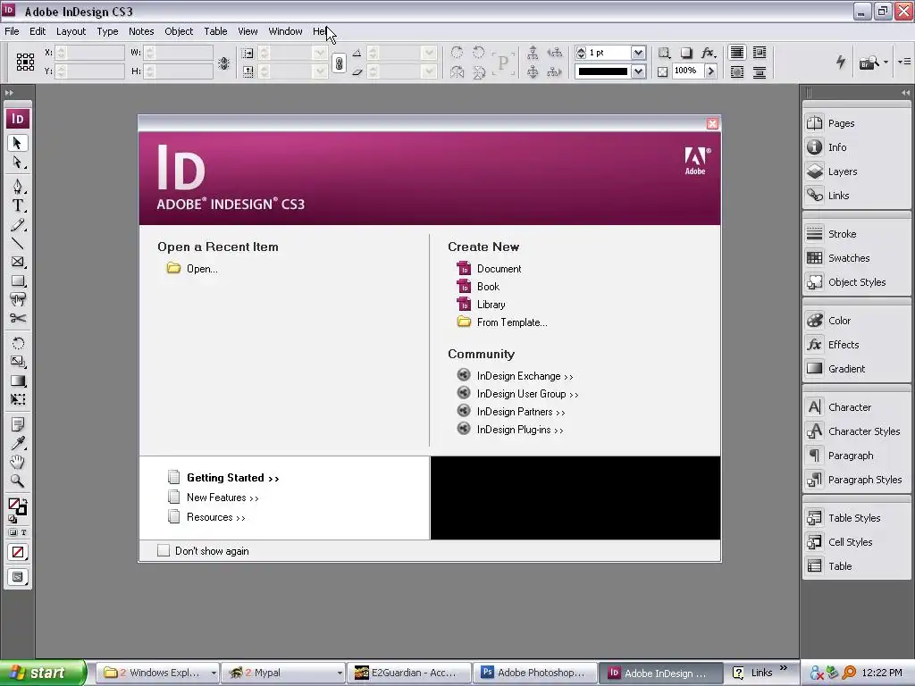Open the Table menu
The width and height of the screenshot is (915, 686).
215,31
